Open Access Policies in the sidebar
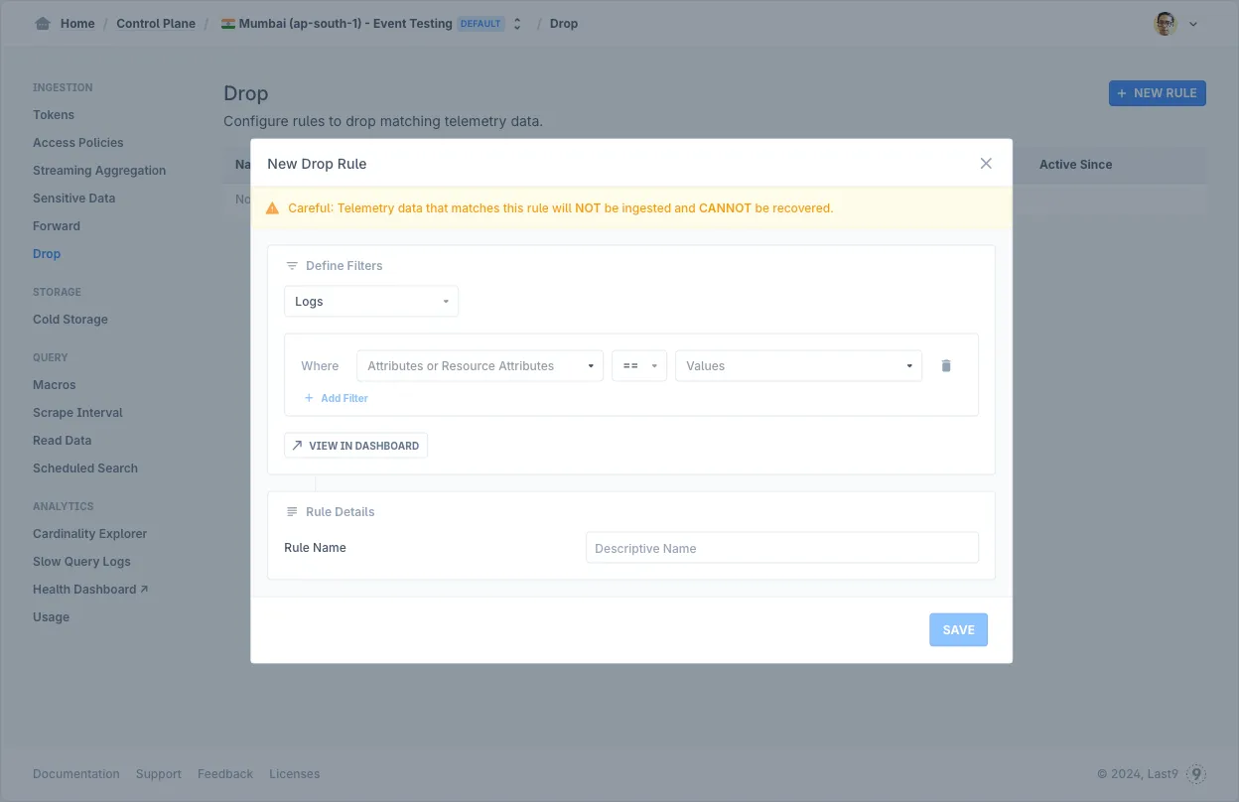Viewport: 1239px width, 802px height. (78, 143)
